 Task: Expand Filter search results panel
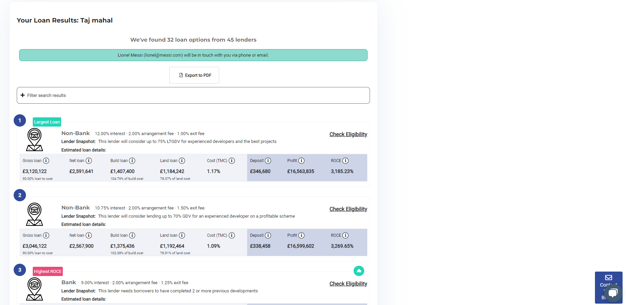point(193,95)
